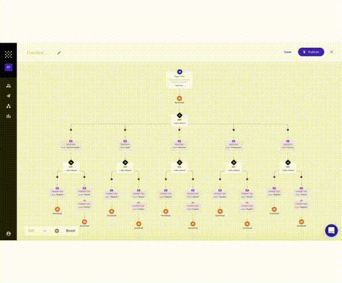Zoom in with the plus control
This screenshot has width=342, height=283.
point(56,231)
